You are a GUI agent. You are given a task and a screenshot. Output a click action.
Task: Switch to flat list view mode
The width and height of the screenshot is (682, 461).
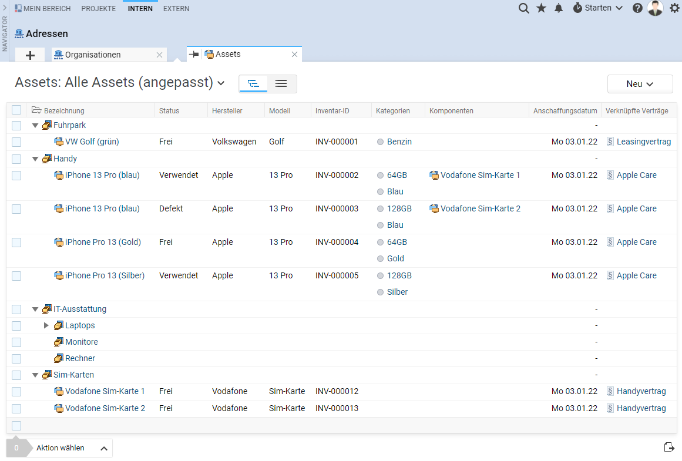281,83
